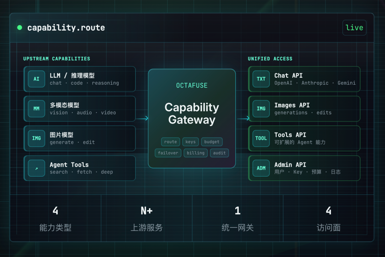Click the green status dot near capability.route

tap(20, 27)
